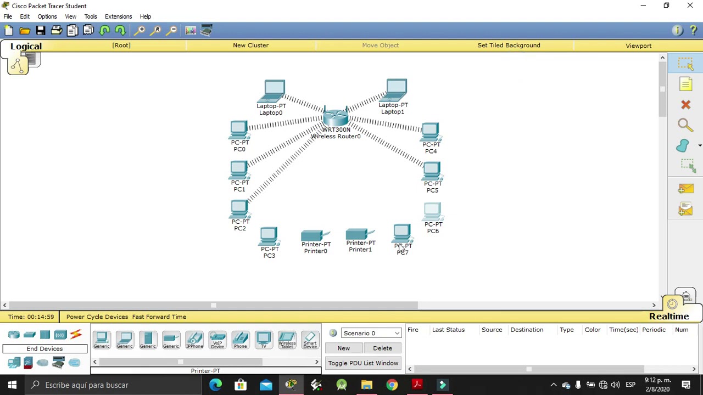Click the info help icon in toolbar
The width and height of the screenshot is (703, 395).
[x=677, y=31]
